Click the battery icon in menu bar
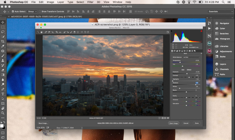Image resolution: width=235 pixels, height=140 pixels. (x=201, y=2)
